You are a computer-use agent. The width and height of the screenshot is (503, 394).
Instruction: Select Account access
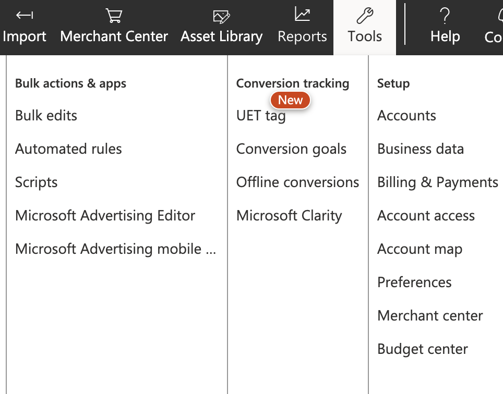click(x=426, y=216)
